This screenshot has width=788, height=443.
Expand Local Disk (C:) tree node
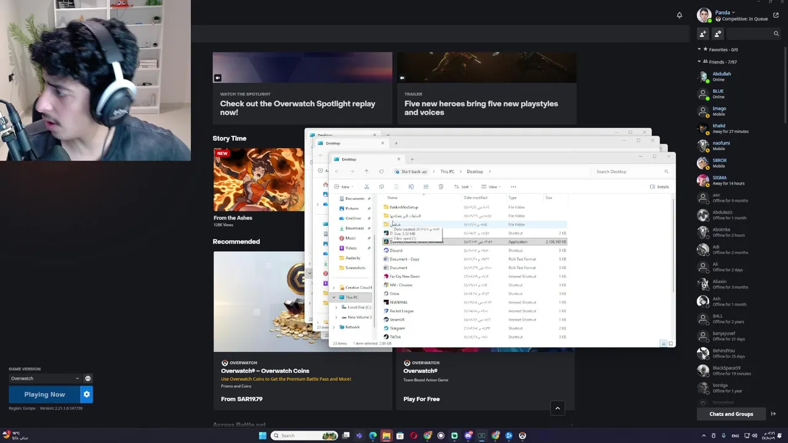pyautogui.click(x=336, y=307)
